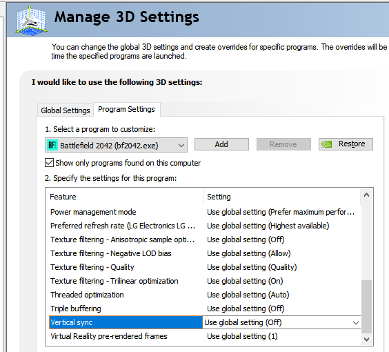Select Virtual Reality pre-rendered frames row

(205, 336)
